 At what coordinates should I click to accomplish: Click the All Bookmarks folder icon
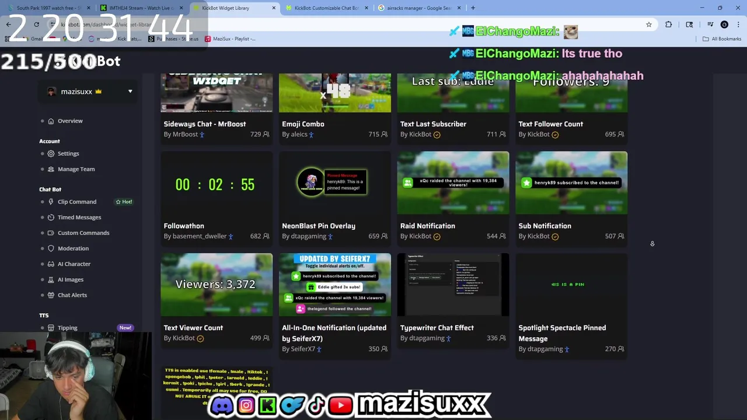[x=706, y=39]
